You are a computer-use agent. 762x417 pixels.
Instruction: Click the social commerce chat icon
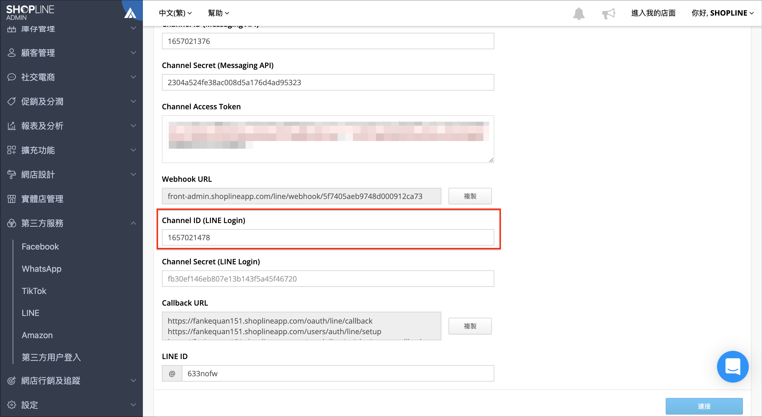point(11,77)
